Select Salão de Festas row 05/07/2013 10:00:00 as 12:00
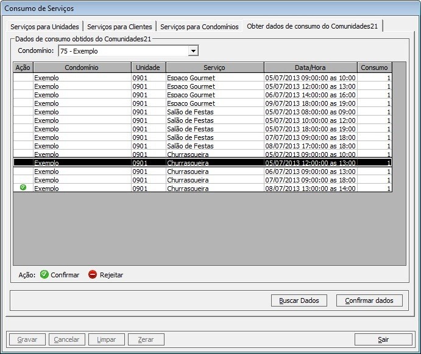The height and width of the screenshot is (354, 421). (202, 120)
